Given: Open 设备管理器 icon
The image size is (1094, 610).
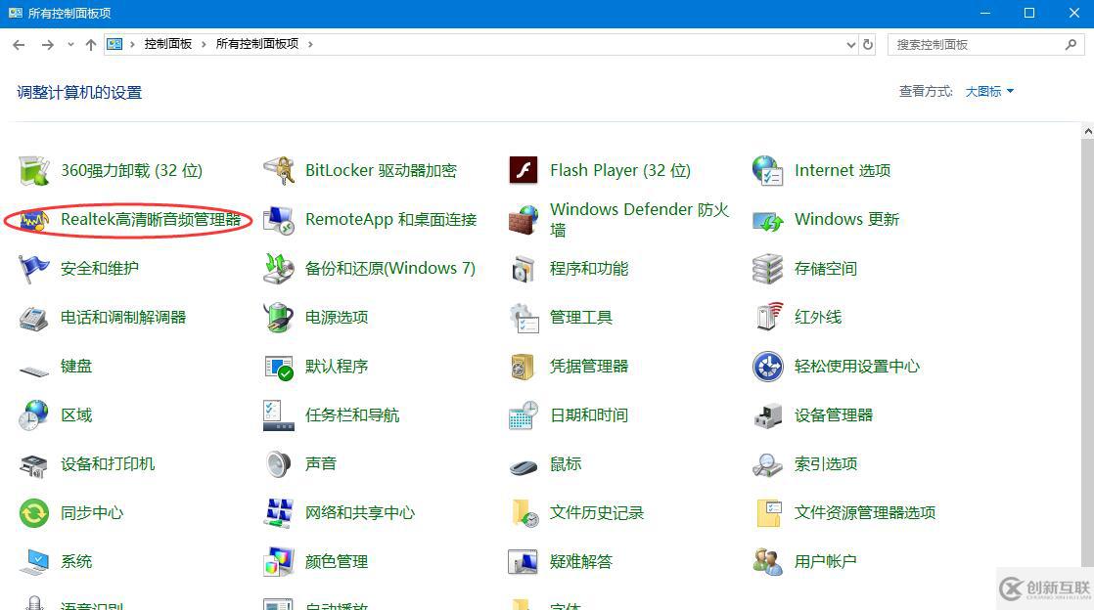Looking at the screenshot, I should click(767, 415).
